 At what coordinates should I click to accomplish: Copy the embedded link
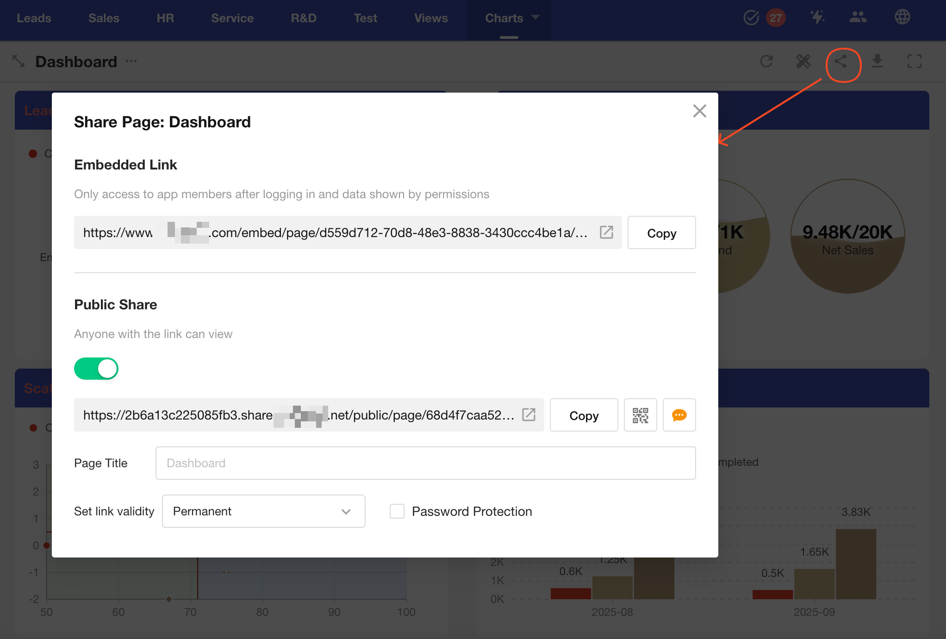pos(661,233)
